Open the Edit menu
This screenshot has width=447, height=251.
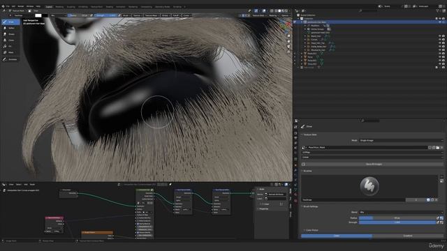(13, 6)
